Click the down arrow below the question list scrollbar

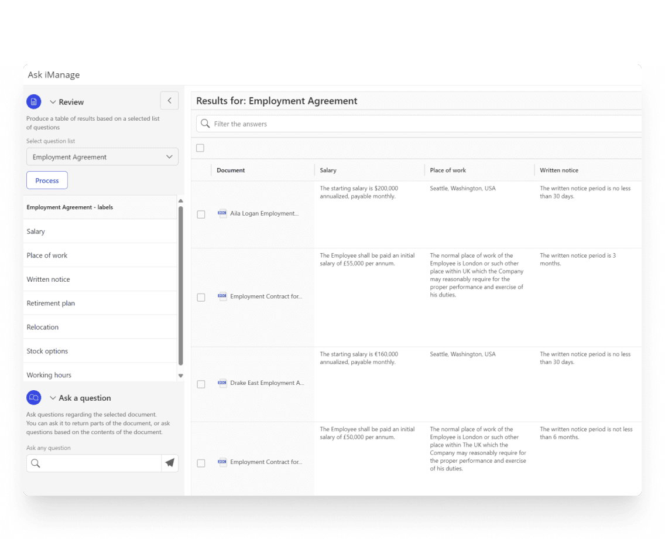pos(181,375)
